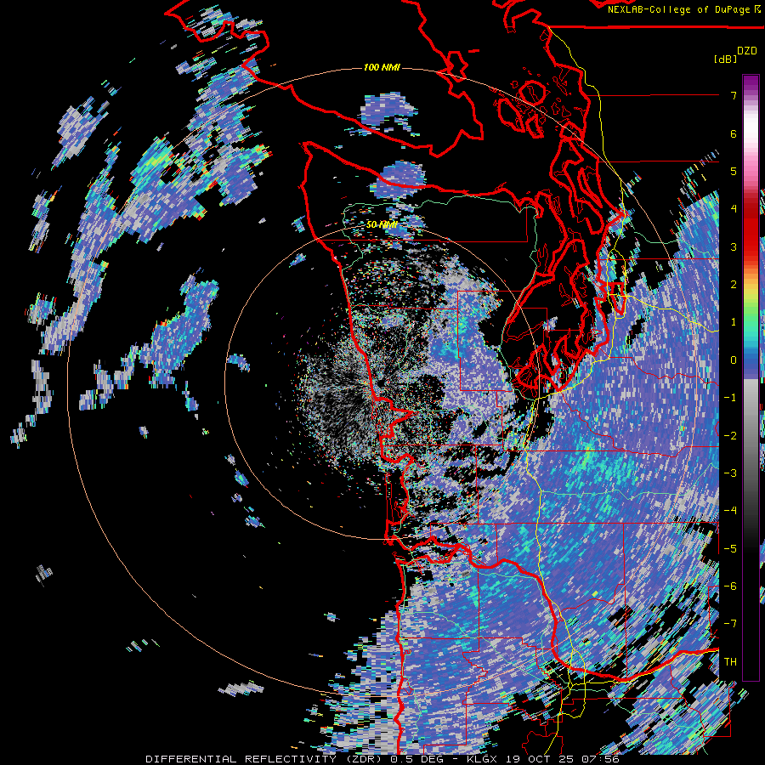Click the -3 value on the color scale

click(730, 473)
